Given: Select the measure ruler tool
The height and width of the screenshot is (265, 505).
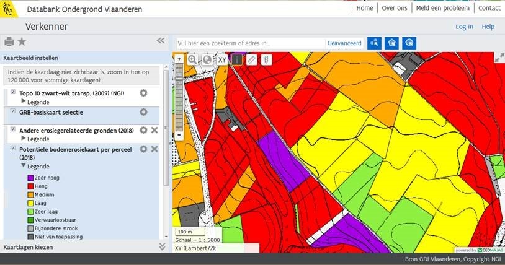Looking at the screenshot, I should point(252,59).
